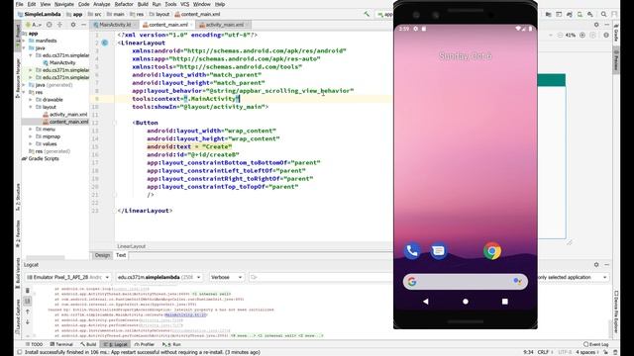Hide the Project panel using minimize icon
634x356 pixels.
click(83, 25)
